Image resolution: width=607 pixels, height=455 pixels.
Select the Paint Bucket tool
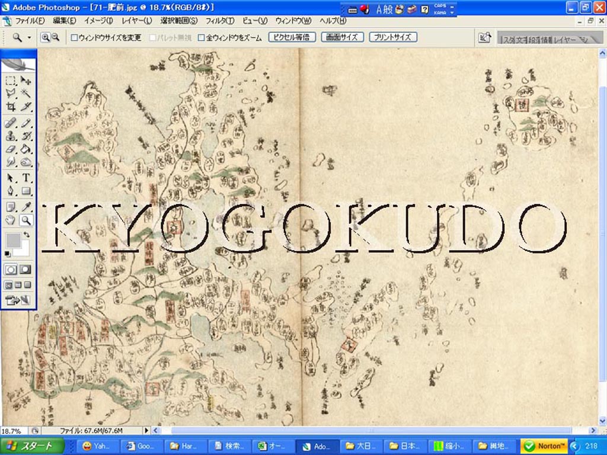point(25,149)
